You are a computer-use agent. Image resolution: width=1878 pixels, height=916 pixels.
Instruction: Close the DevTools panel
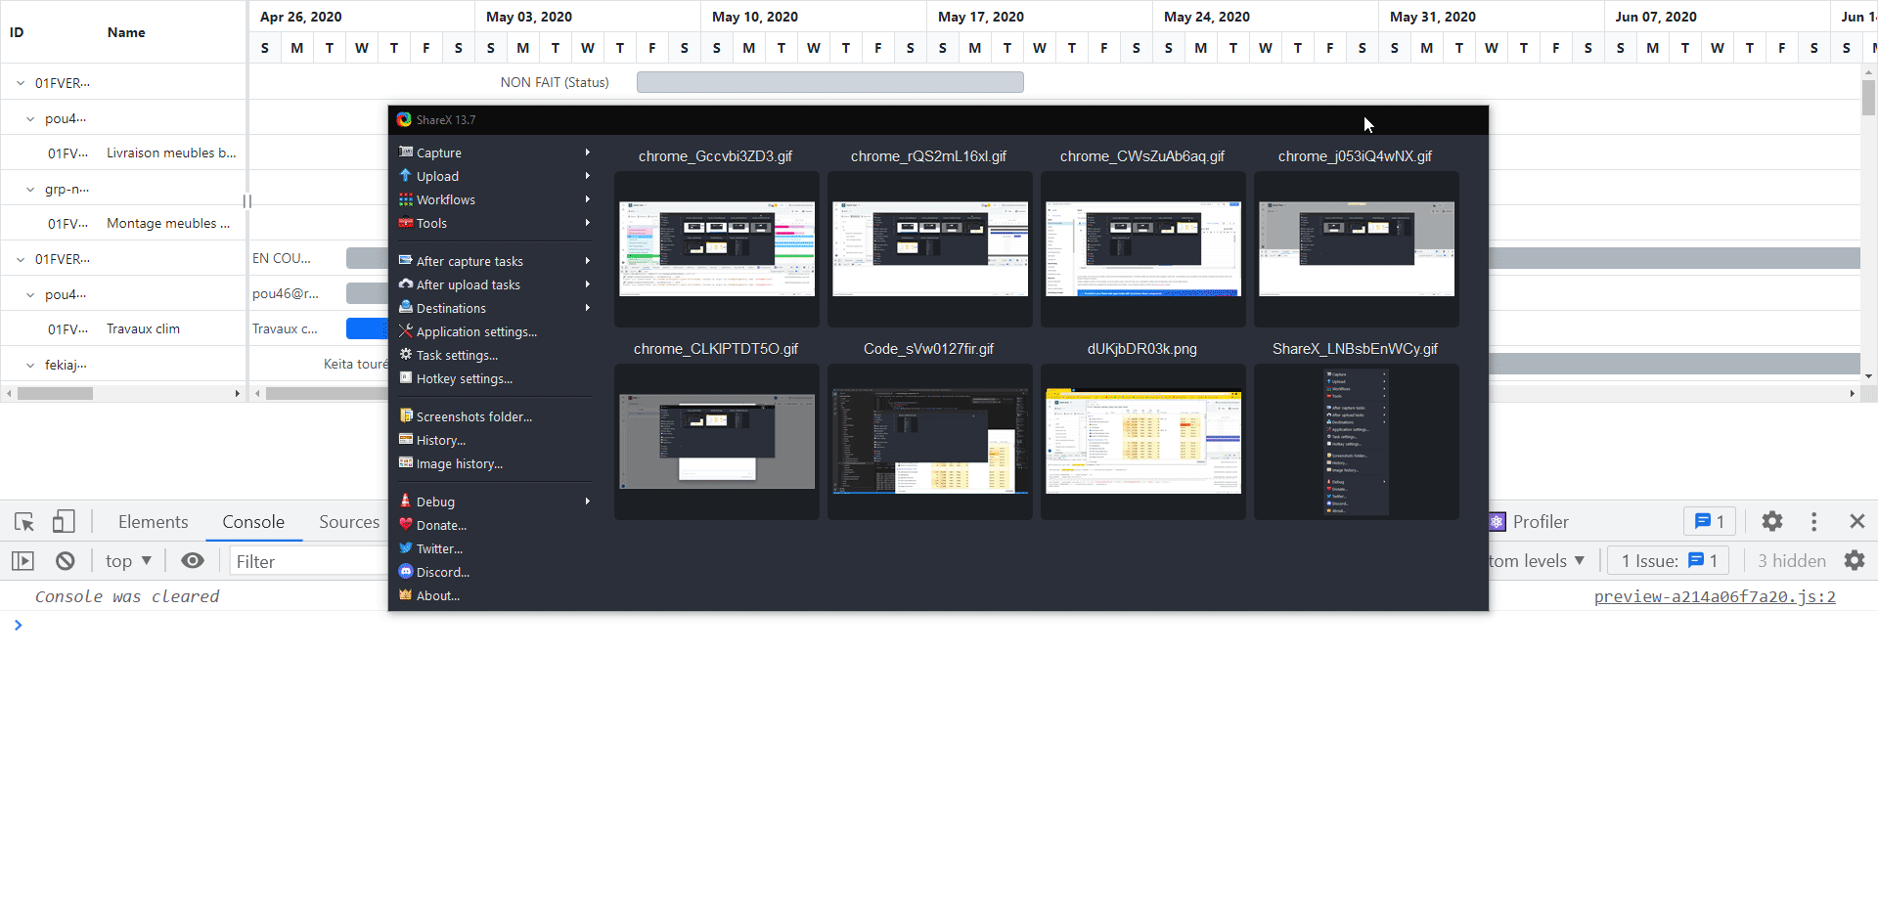pos(1856,522)
